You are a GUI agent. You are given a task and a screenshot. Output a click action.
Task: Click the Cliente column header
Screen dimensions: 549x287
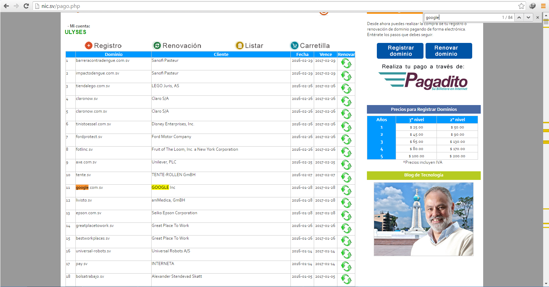[x=221, y=54]
